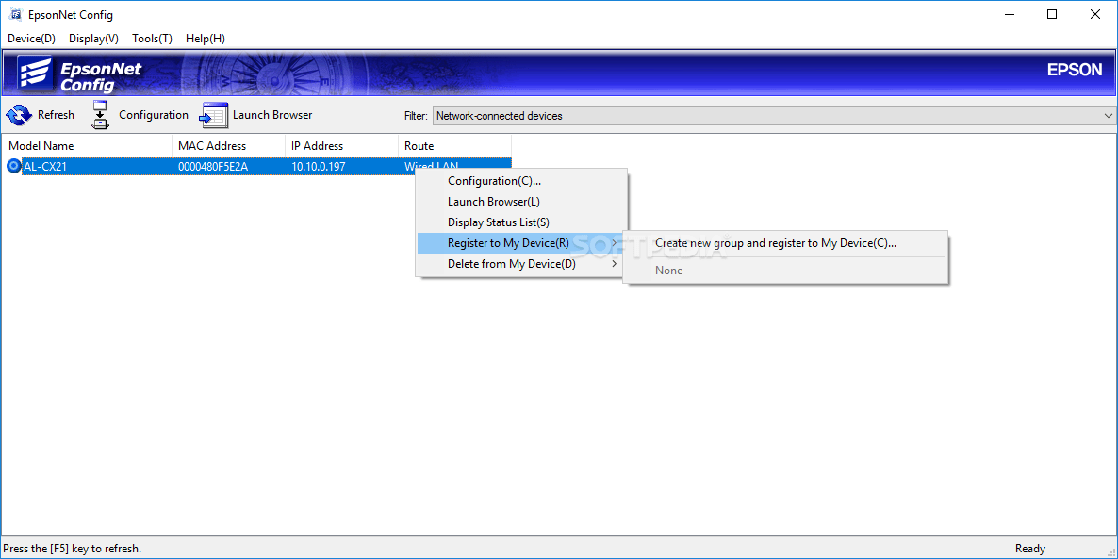Maximize the EpsonNet Config window
Image resolution: width=1118 pixels, height=559 pixels.
pos(1052,15)
